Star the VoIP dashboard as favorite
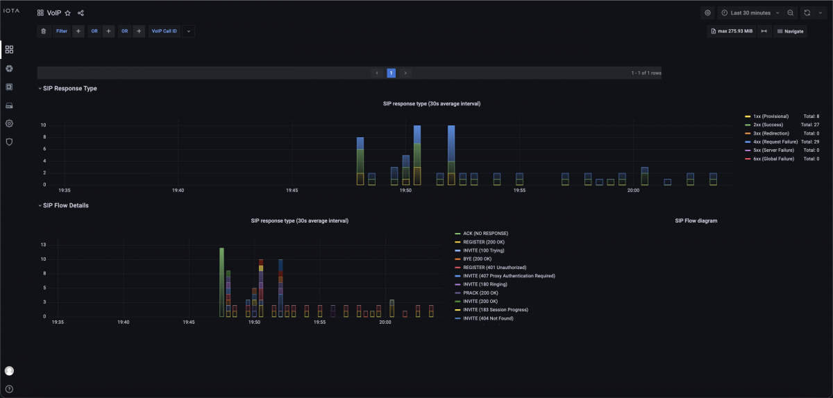This screenshot has height=398, width=833. pyautogui.click(x=68, y=13)
